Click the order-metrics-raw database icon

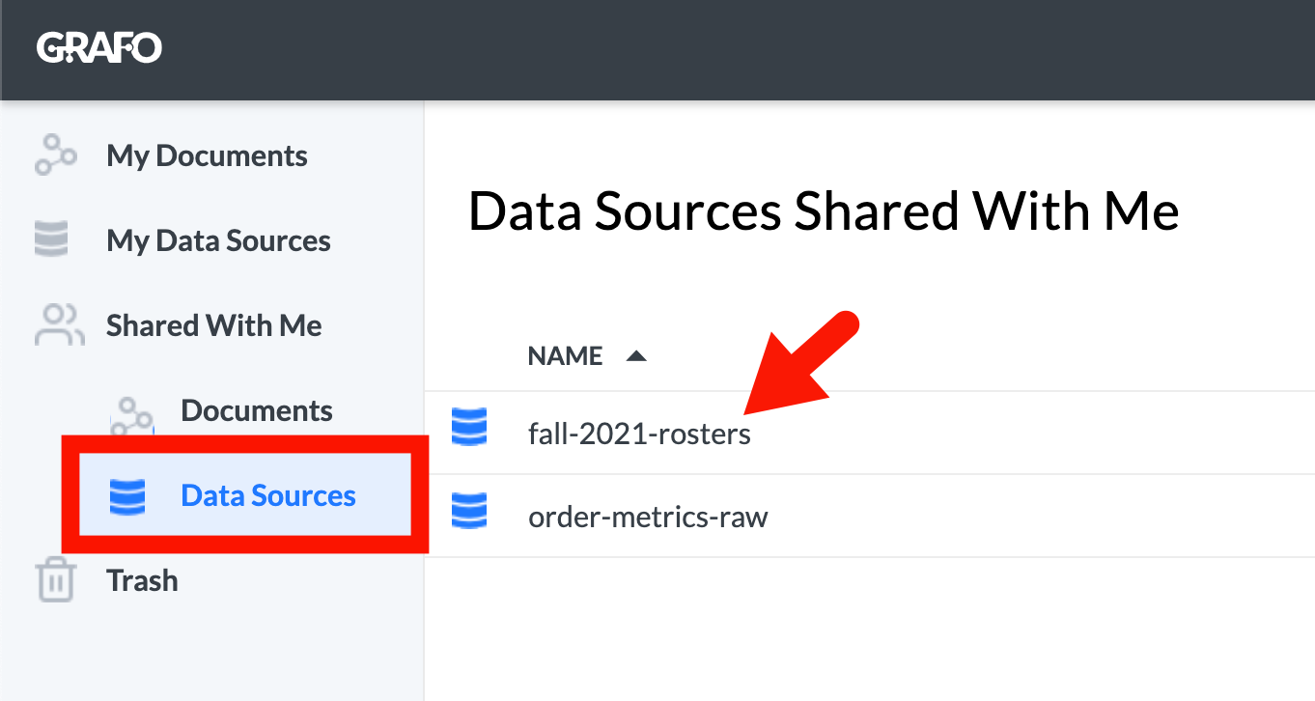pyautogui.click(x=469, y=511)
